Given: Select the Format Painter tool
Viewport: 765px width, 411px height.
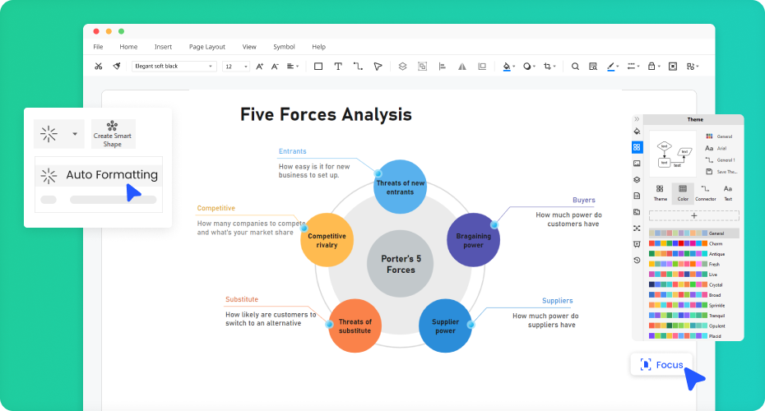Looking at the screenshot, I should point(117,66).
